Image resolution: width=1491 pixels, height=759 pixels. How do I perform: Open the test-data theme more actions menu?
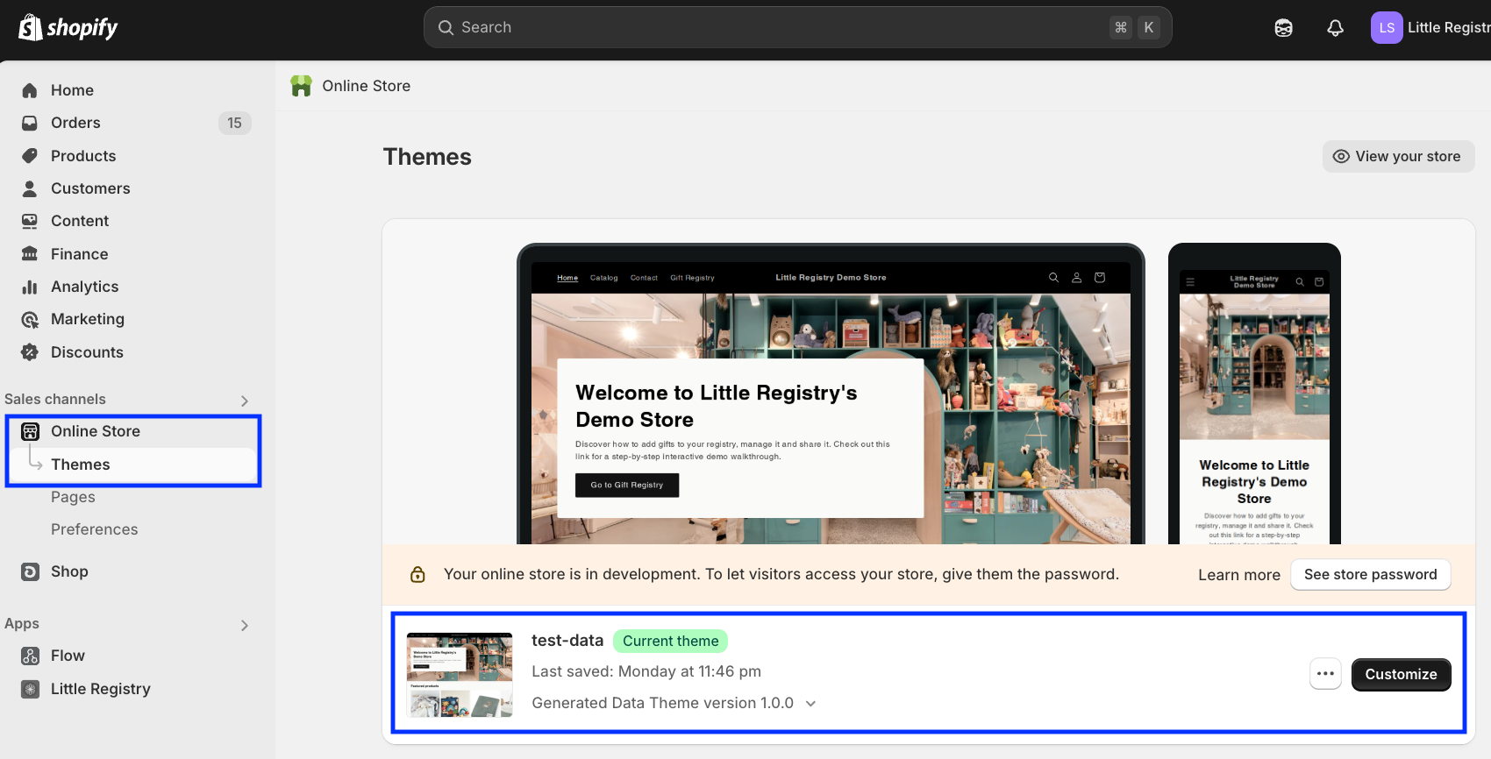1325,674
